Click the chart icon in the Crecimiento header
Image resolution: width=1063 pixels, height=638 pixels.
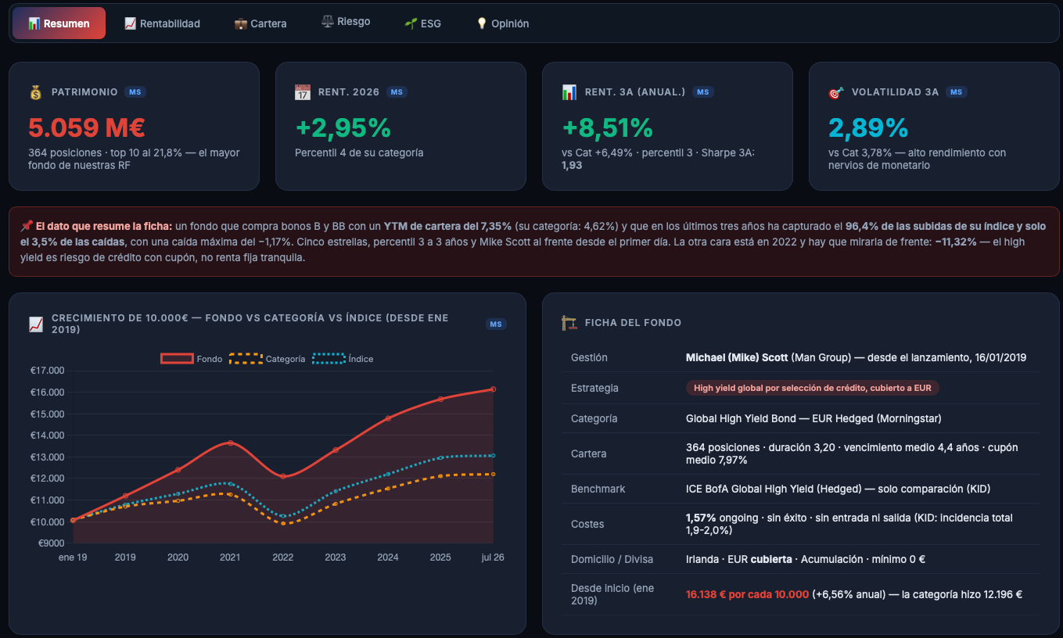pyautogui.click(x=36, y=324)
